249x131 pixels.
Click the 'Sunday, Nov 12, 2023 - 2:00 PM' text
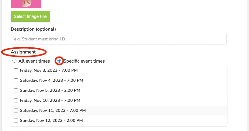(51, 121)
